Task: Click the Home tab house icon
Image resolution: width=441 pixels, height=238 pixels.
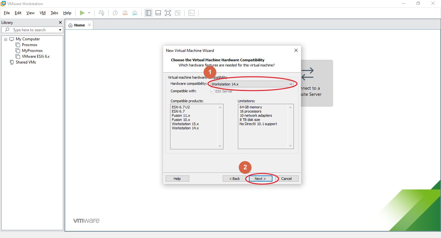Action: click(x=70, y=25)
